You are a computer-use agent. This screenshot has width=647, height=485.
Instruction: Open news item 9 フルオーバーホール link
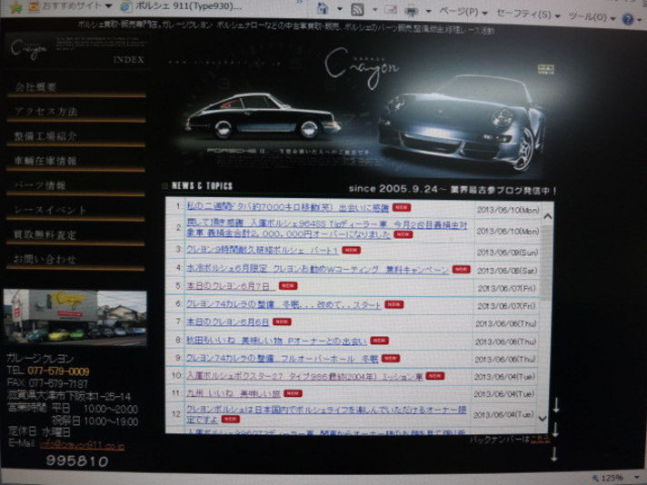pyautogui.click(x=282, y=359)
